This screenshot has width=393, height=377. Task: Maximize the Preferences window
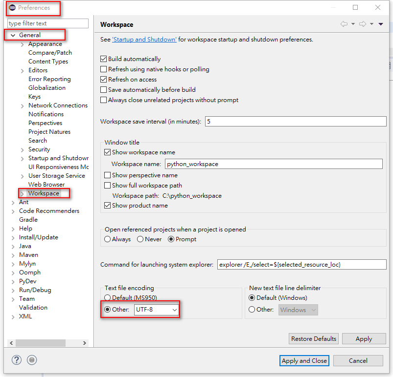pyautogui.click(x=355, y=7)
